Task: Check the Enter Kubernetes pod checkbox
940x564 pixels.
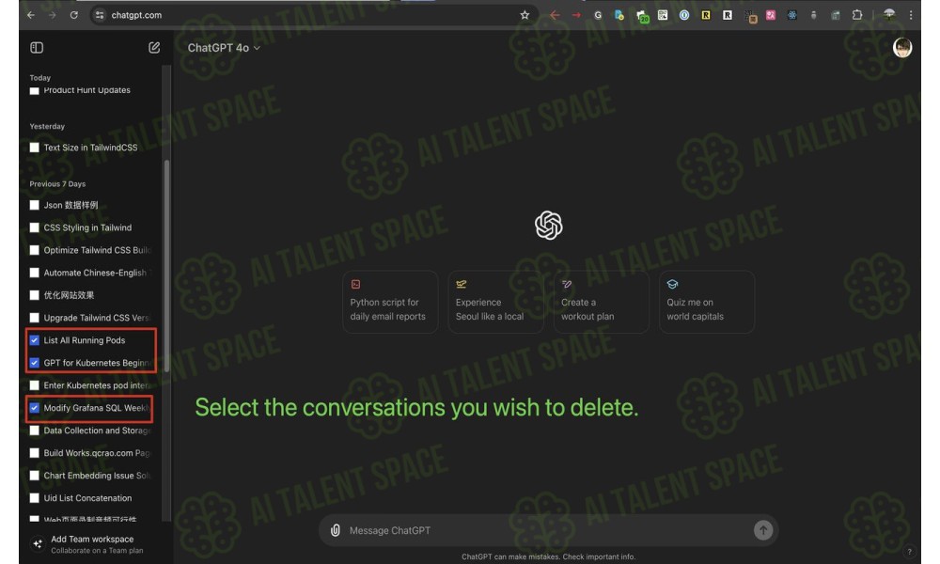Action: (34, 385)
